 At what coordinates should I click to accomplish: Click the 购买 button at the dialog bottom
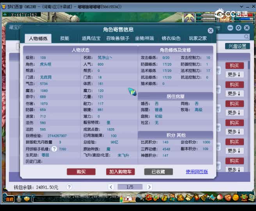click(81, 172)
